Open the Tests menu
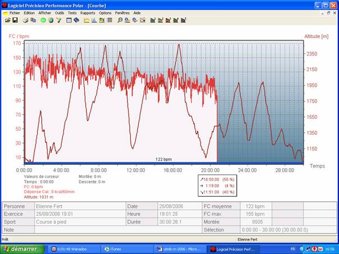Viewport: 339px width, 254px height. pos(72,12)
